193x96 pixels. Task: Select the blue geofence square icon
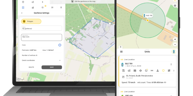(x=23, y=8)
